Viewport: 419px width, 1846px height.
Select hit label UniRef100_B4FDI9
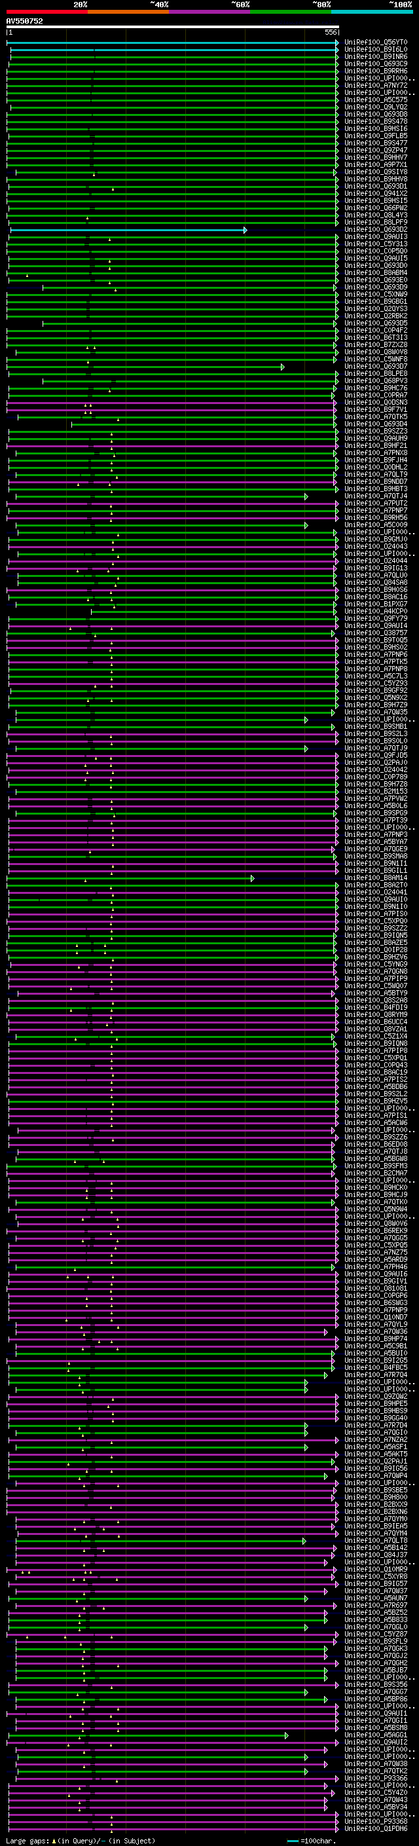[x=375, y=1007]
